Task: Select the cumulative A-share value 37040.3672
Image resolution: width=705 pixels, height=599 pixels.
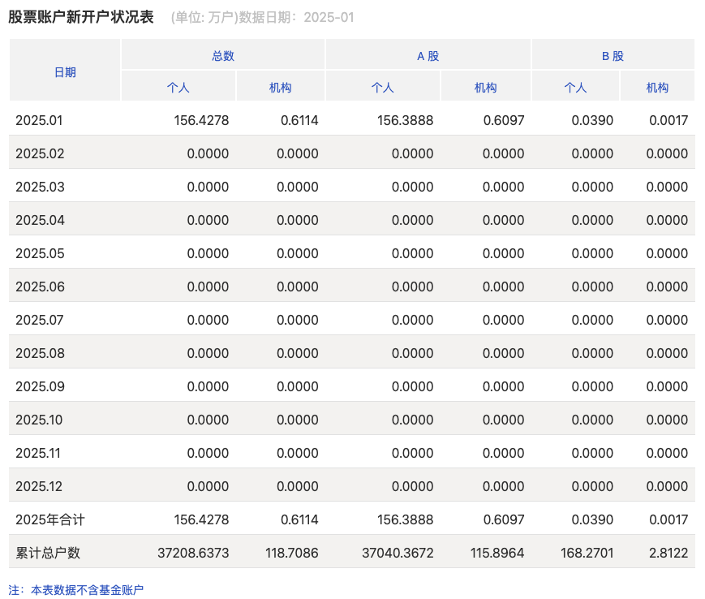Action: (x=398, y=553)
